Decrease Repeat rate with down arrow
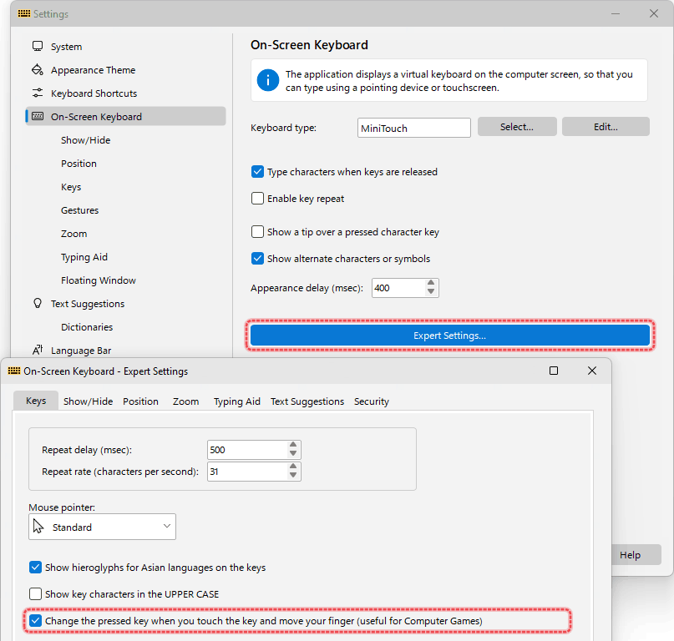 (293, 476)
